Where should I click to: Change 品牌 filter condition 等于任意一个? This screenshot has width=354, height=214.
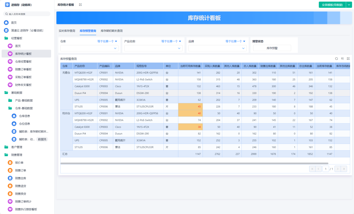235,42
